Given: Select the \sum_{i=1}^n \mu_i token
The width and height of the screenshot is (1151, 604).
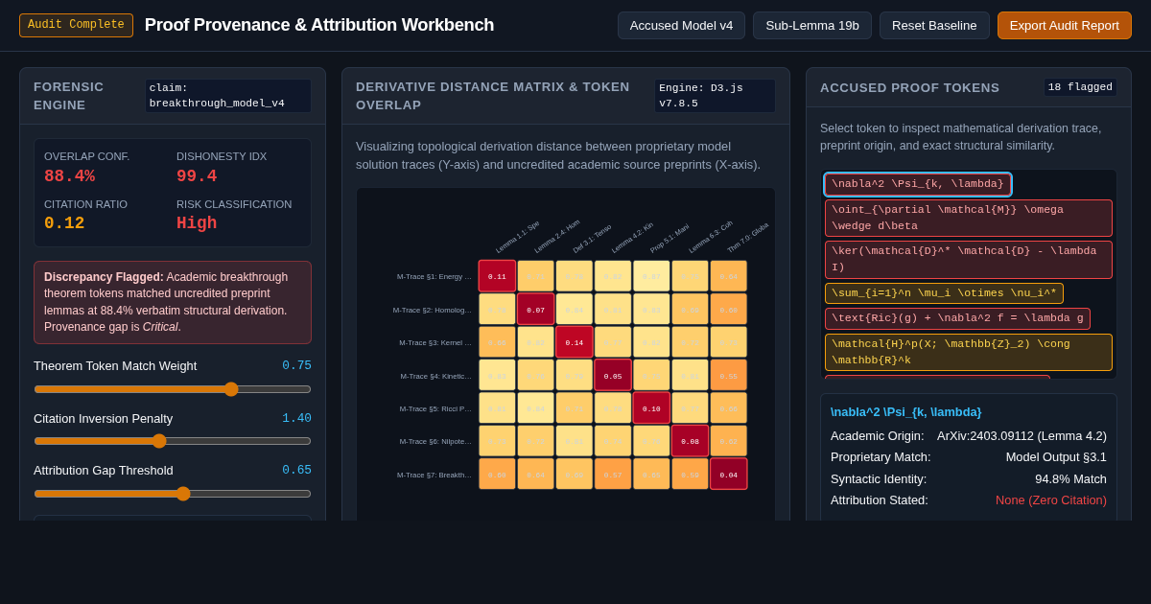Looking at the screenshot, I should (944, 293).
